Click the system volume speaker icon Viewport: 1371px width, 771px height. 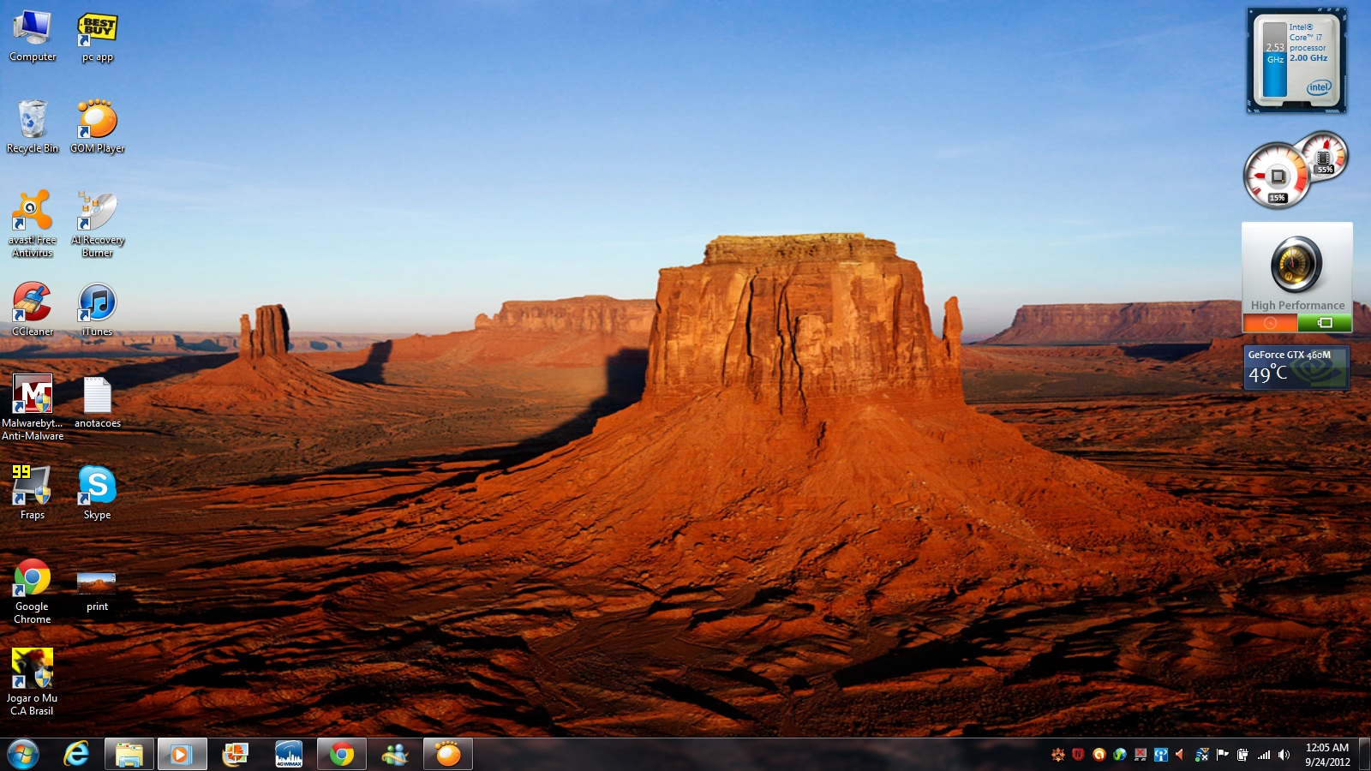tap(1284, 755)
